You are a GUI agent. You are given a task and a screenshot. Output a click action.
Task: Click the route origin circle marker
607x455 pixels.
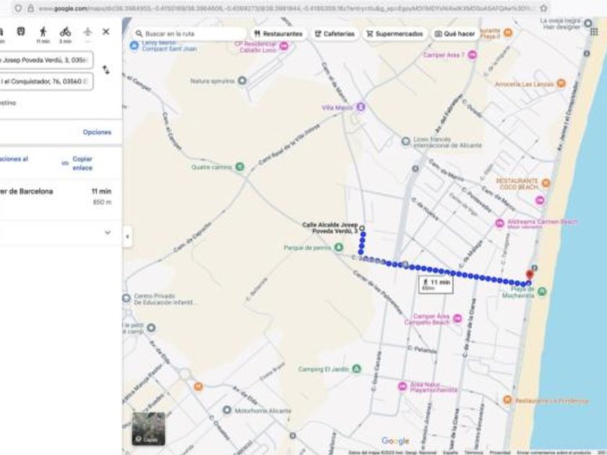click(362, 228)
